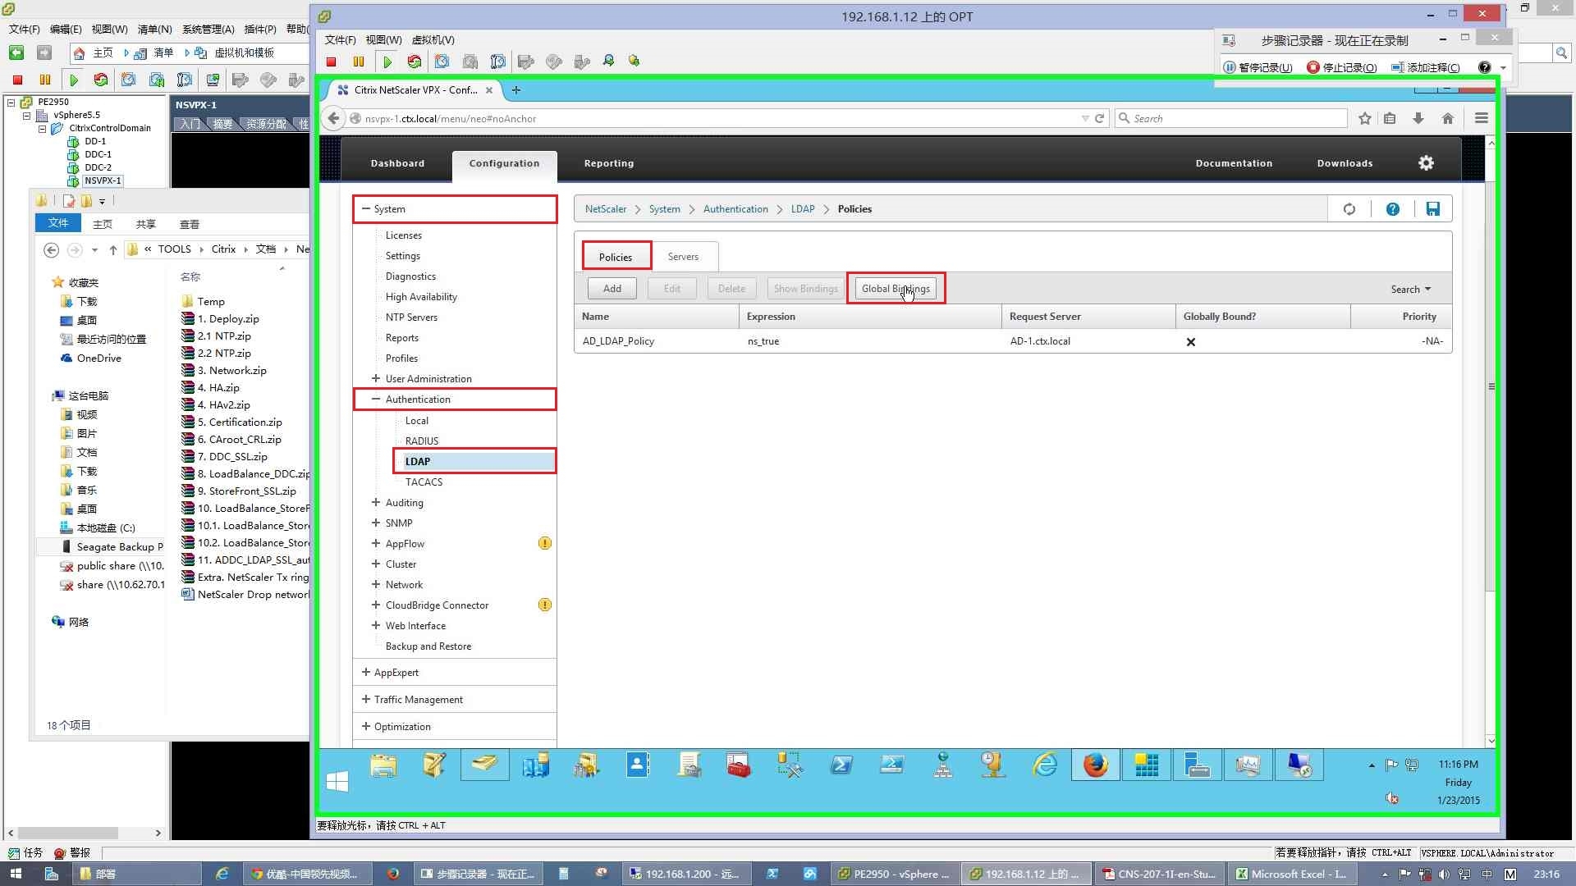Launch Internet Explorer in the VM taskbar

[1045, 765]
